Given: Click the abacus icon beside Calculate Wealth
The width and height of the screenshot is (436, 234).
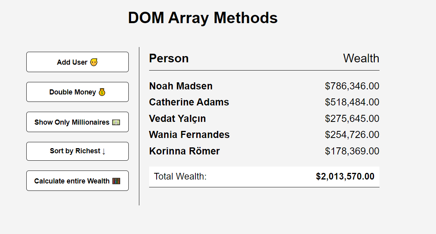Looking at the screenshot, I should (x=116, y=181).
